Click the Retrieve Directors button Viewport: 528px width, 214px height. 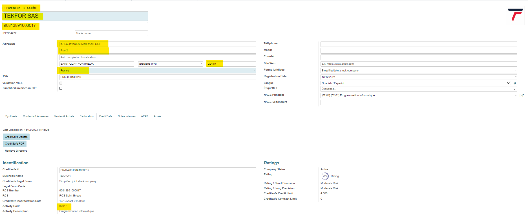click(16, 151)
